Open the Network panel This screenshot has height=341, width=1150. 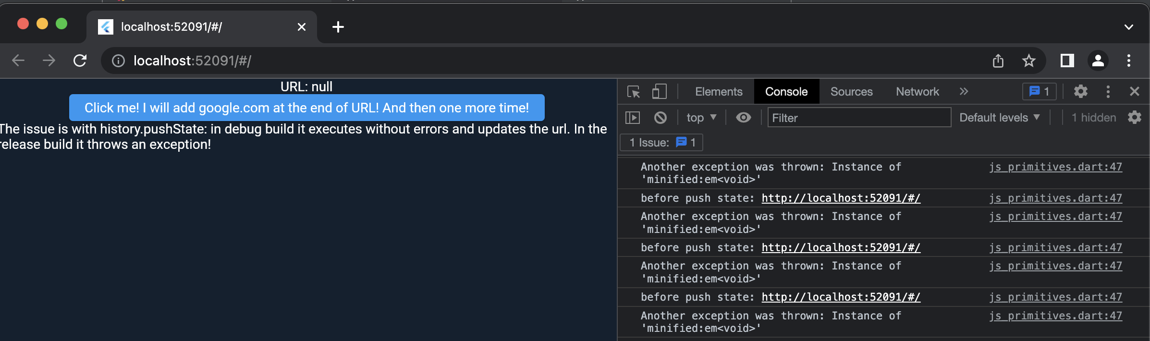click(917, 91)
